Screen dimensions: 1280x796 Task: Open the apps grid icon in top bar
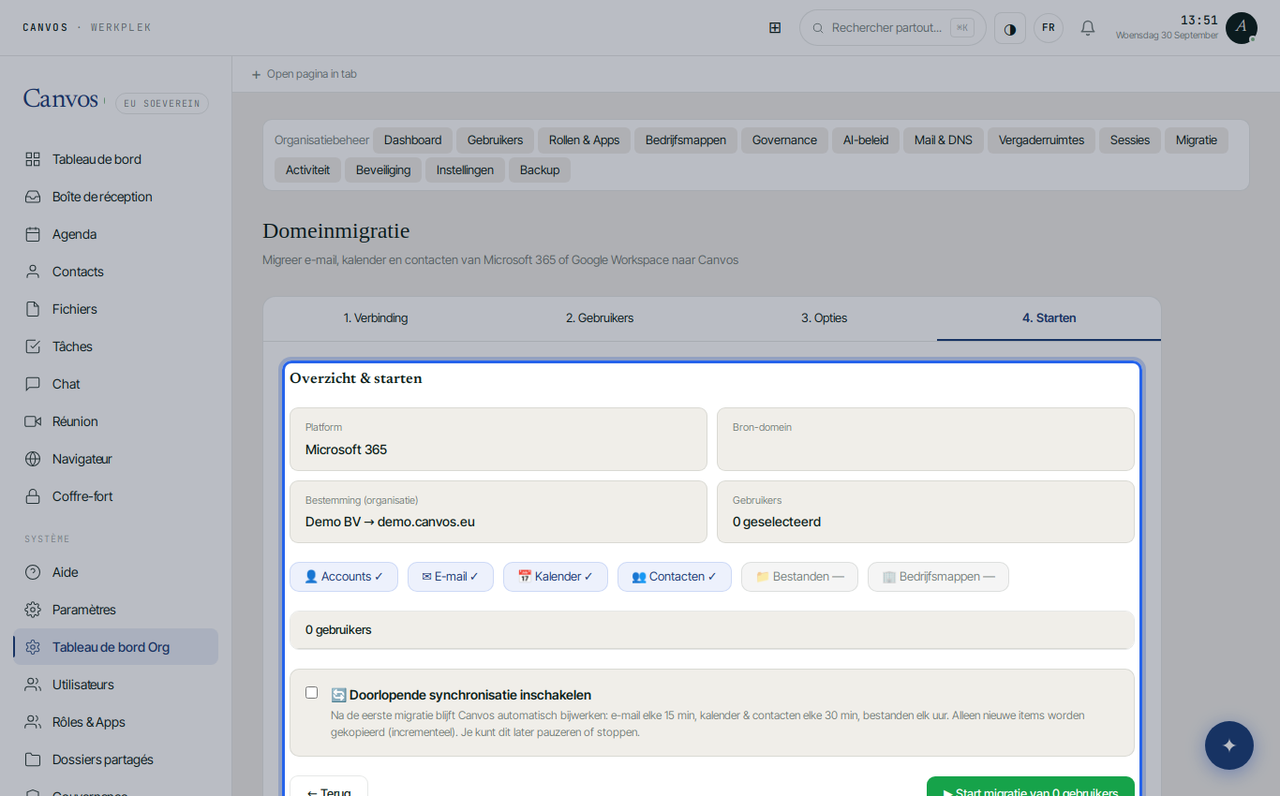[x=775, y=28]
